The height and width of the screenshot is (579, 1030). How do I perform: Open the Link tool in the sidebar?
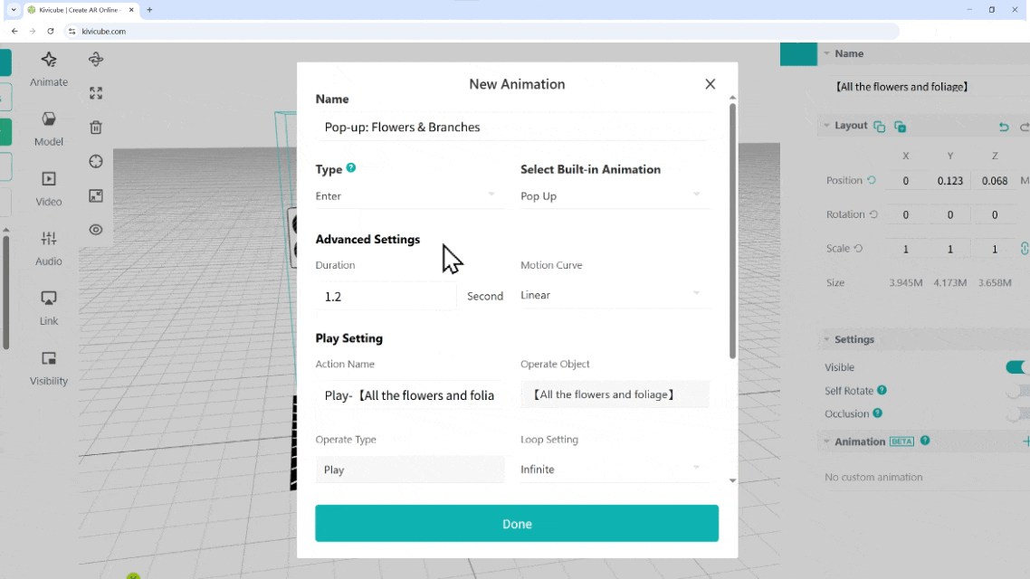(49, 307)
